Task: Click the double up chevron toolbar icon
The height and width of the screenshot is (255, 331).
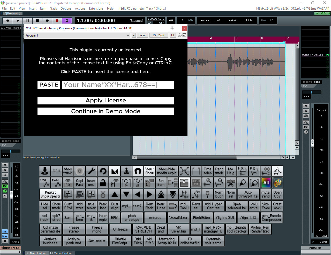Action: click(x=161, y=194)
